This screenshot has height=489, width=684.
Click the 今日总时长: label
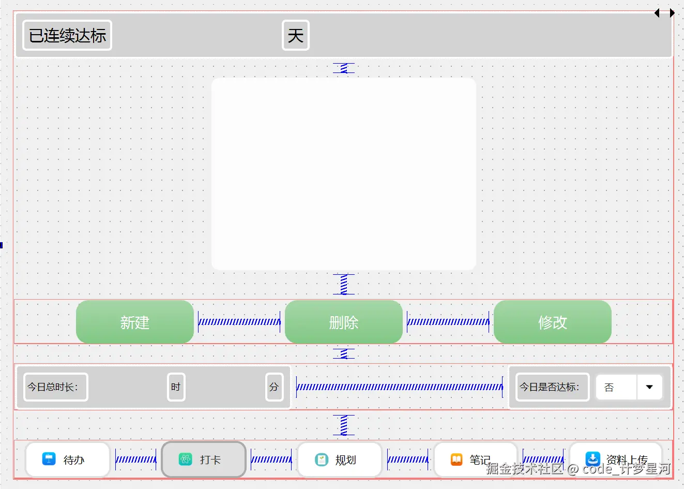coord(55,387)
